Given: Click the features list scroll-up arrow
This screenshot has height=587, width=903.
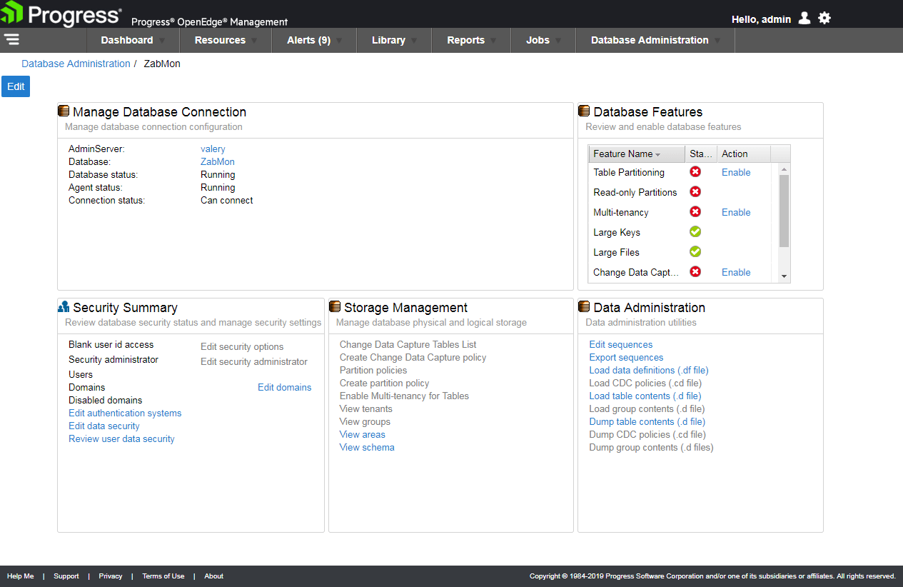Looking at the screenshot, I should pos(784,169).
